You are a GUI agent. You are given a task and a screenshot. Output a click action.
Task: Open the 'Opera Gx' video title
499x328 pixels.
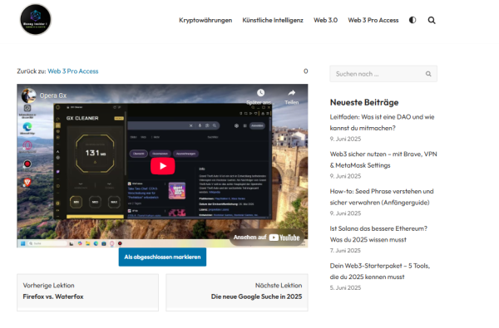point(53,95)
